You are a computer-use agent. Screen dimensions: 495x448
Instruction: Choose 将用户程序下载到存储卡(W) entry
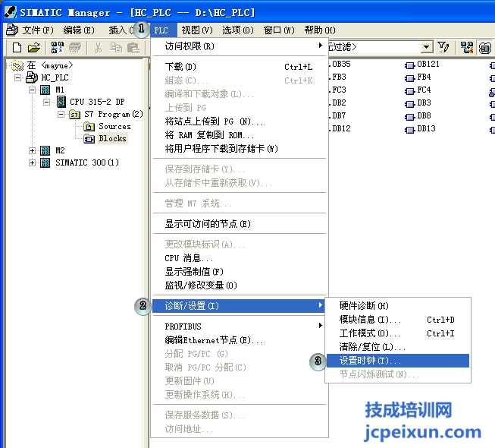pyautogui.click(x=240, y=149)
